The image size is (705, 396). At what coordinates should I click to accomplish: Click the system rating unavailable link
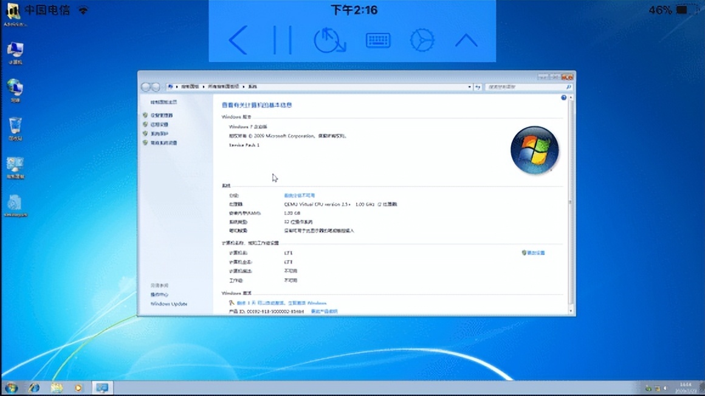click(300, 196)
